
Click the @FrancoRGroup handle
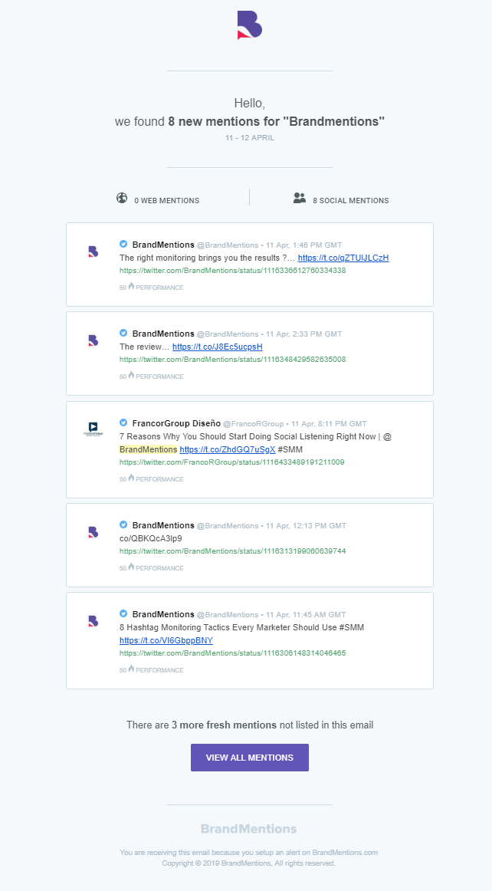253,424
